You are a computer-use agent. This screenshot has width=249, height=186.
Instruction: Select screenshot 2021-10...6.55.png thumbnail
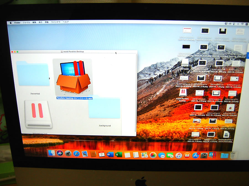coord(203,47)
